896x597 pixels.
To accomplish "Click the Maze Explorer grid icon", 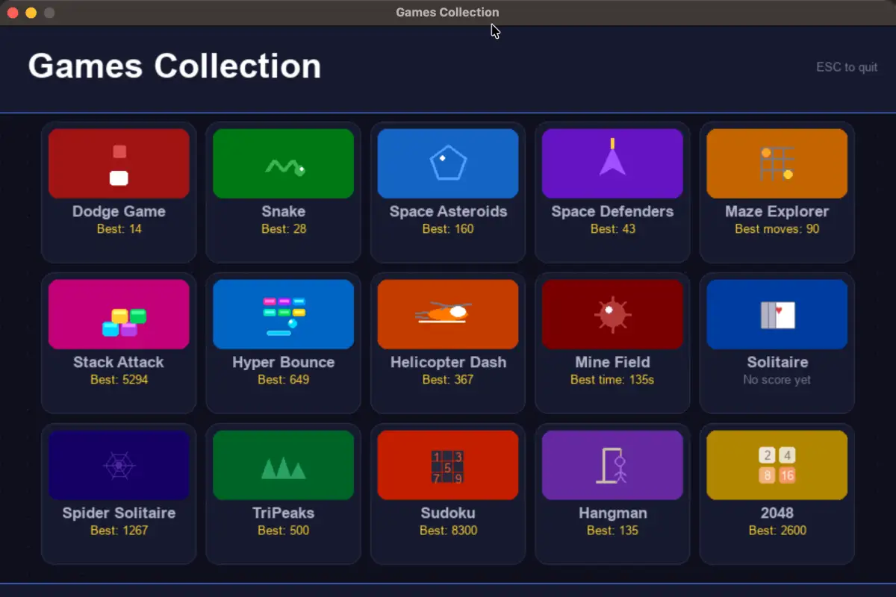I will click(x=777, y=163).
